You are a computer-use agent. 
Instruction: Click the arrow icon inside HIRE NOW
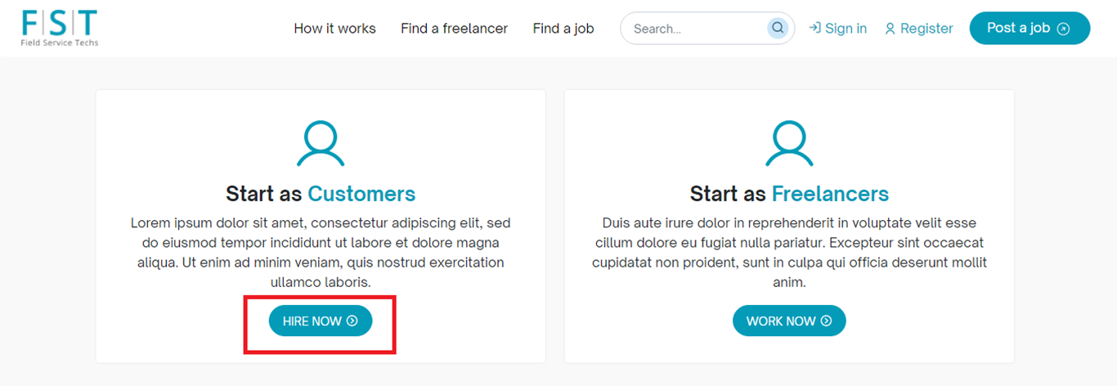(352, 321)
